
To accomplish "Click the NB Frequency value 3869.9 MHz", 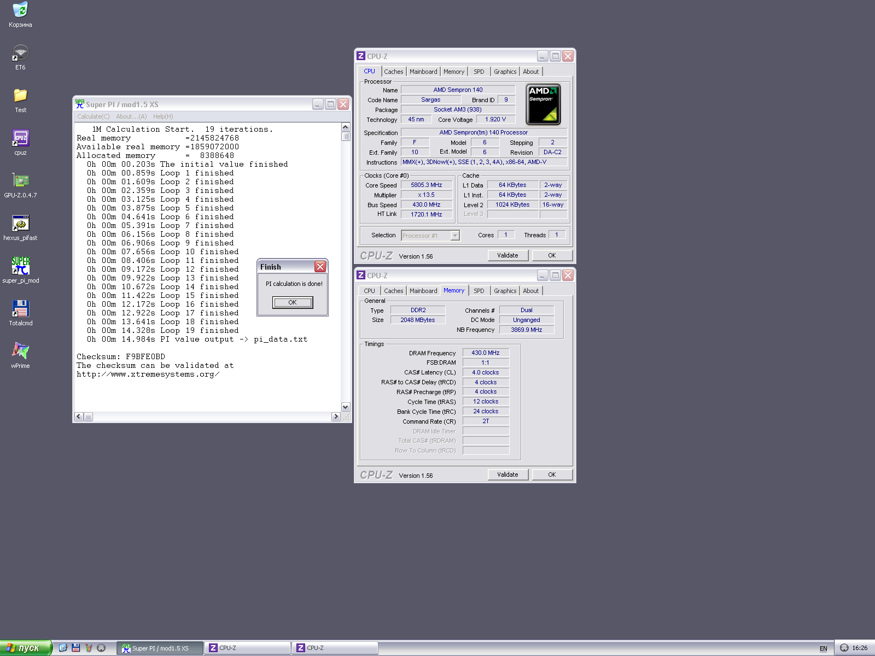I will tap(527, 330).
